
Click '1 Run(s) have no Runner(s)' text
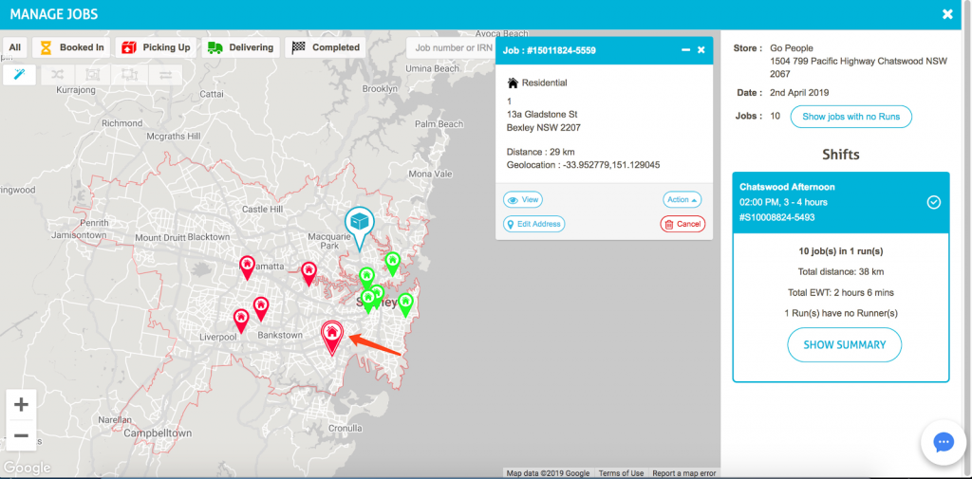click(x=841, y=314)
